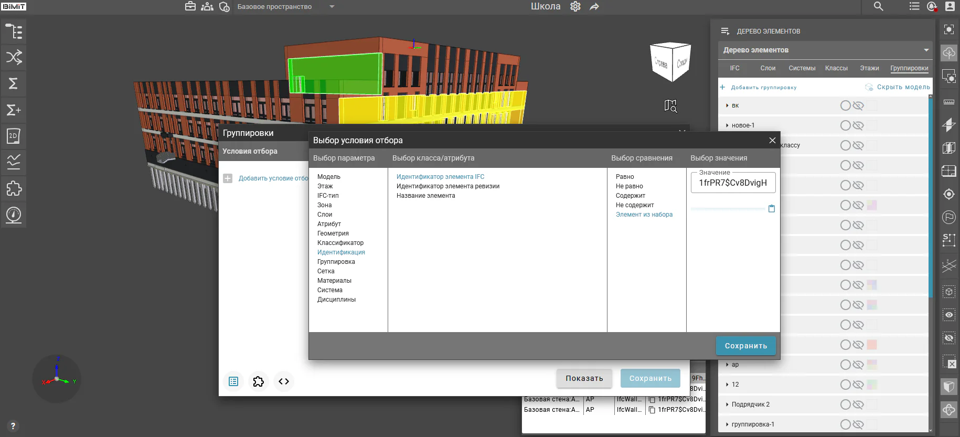Open the model structure tree icon
This screenshot has width=960, height=437.
point(14,31)
